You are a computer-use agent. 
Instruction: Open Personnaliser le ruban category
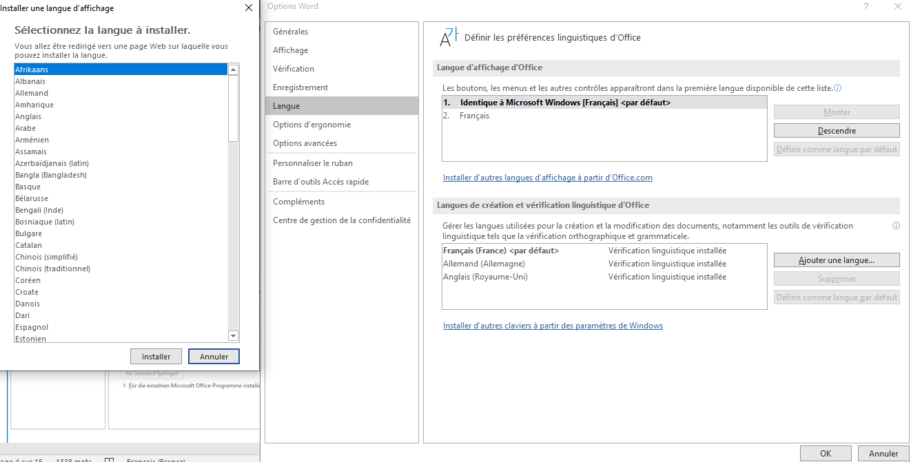[x=341, y=163]
